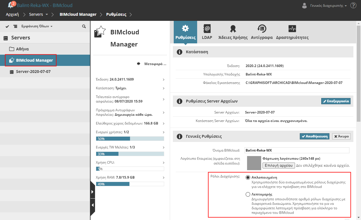The image size is (361, 220).
Task: Click the info icon beside Γενικές Ρυθμίσεις
Action: 179,136
